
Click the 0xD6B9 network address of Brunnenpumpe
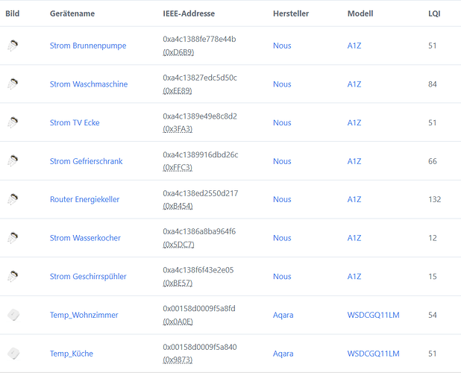tap(178, 52)
